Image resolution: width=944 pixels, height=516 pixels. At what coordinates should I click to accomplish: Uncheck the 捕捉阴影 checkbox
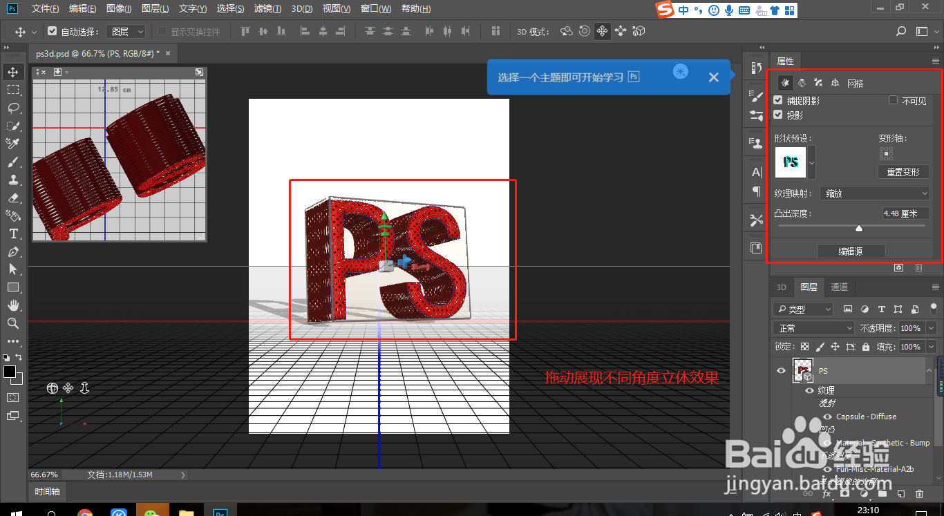pos(778,101)
